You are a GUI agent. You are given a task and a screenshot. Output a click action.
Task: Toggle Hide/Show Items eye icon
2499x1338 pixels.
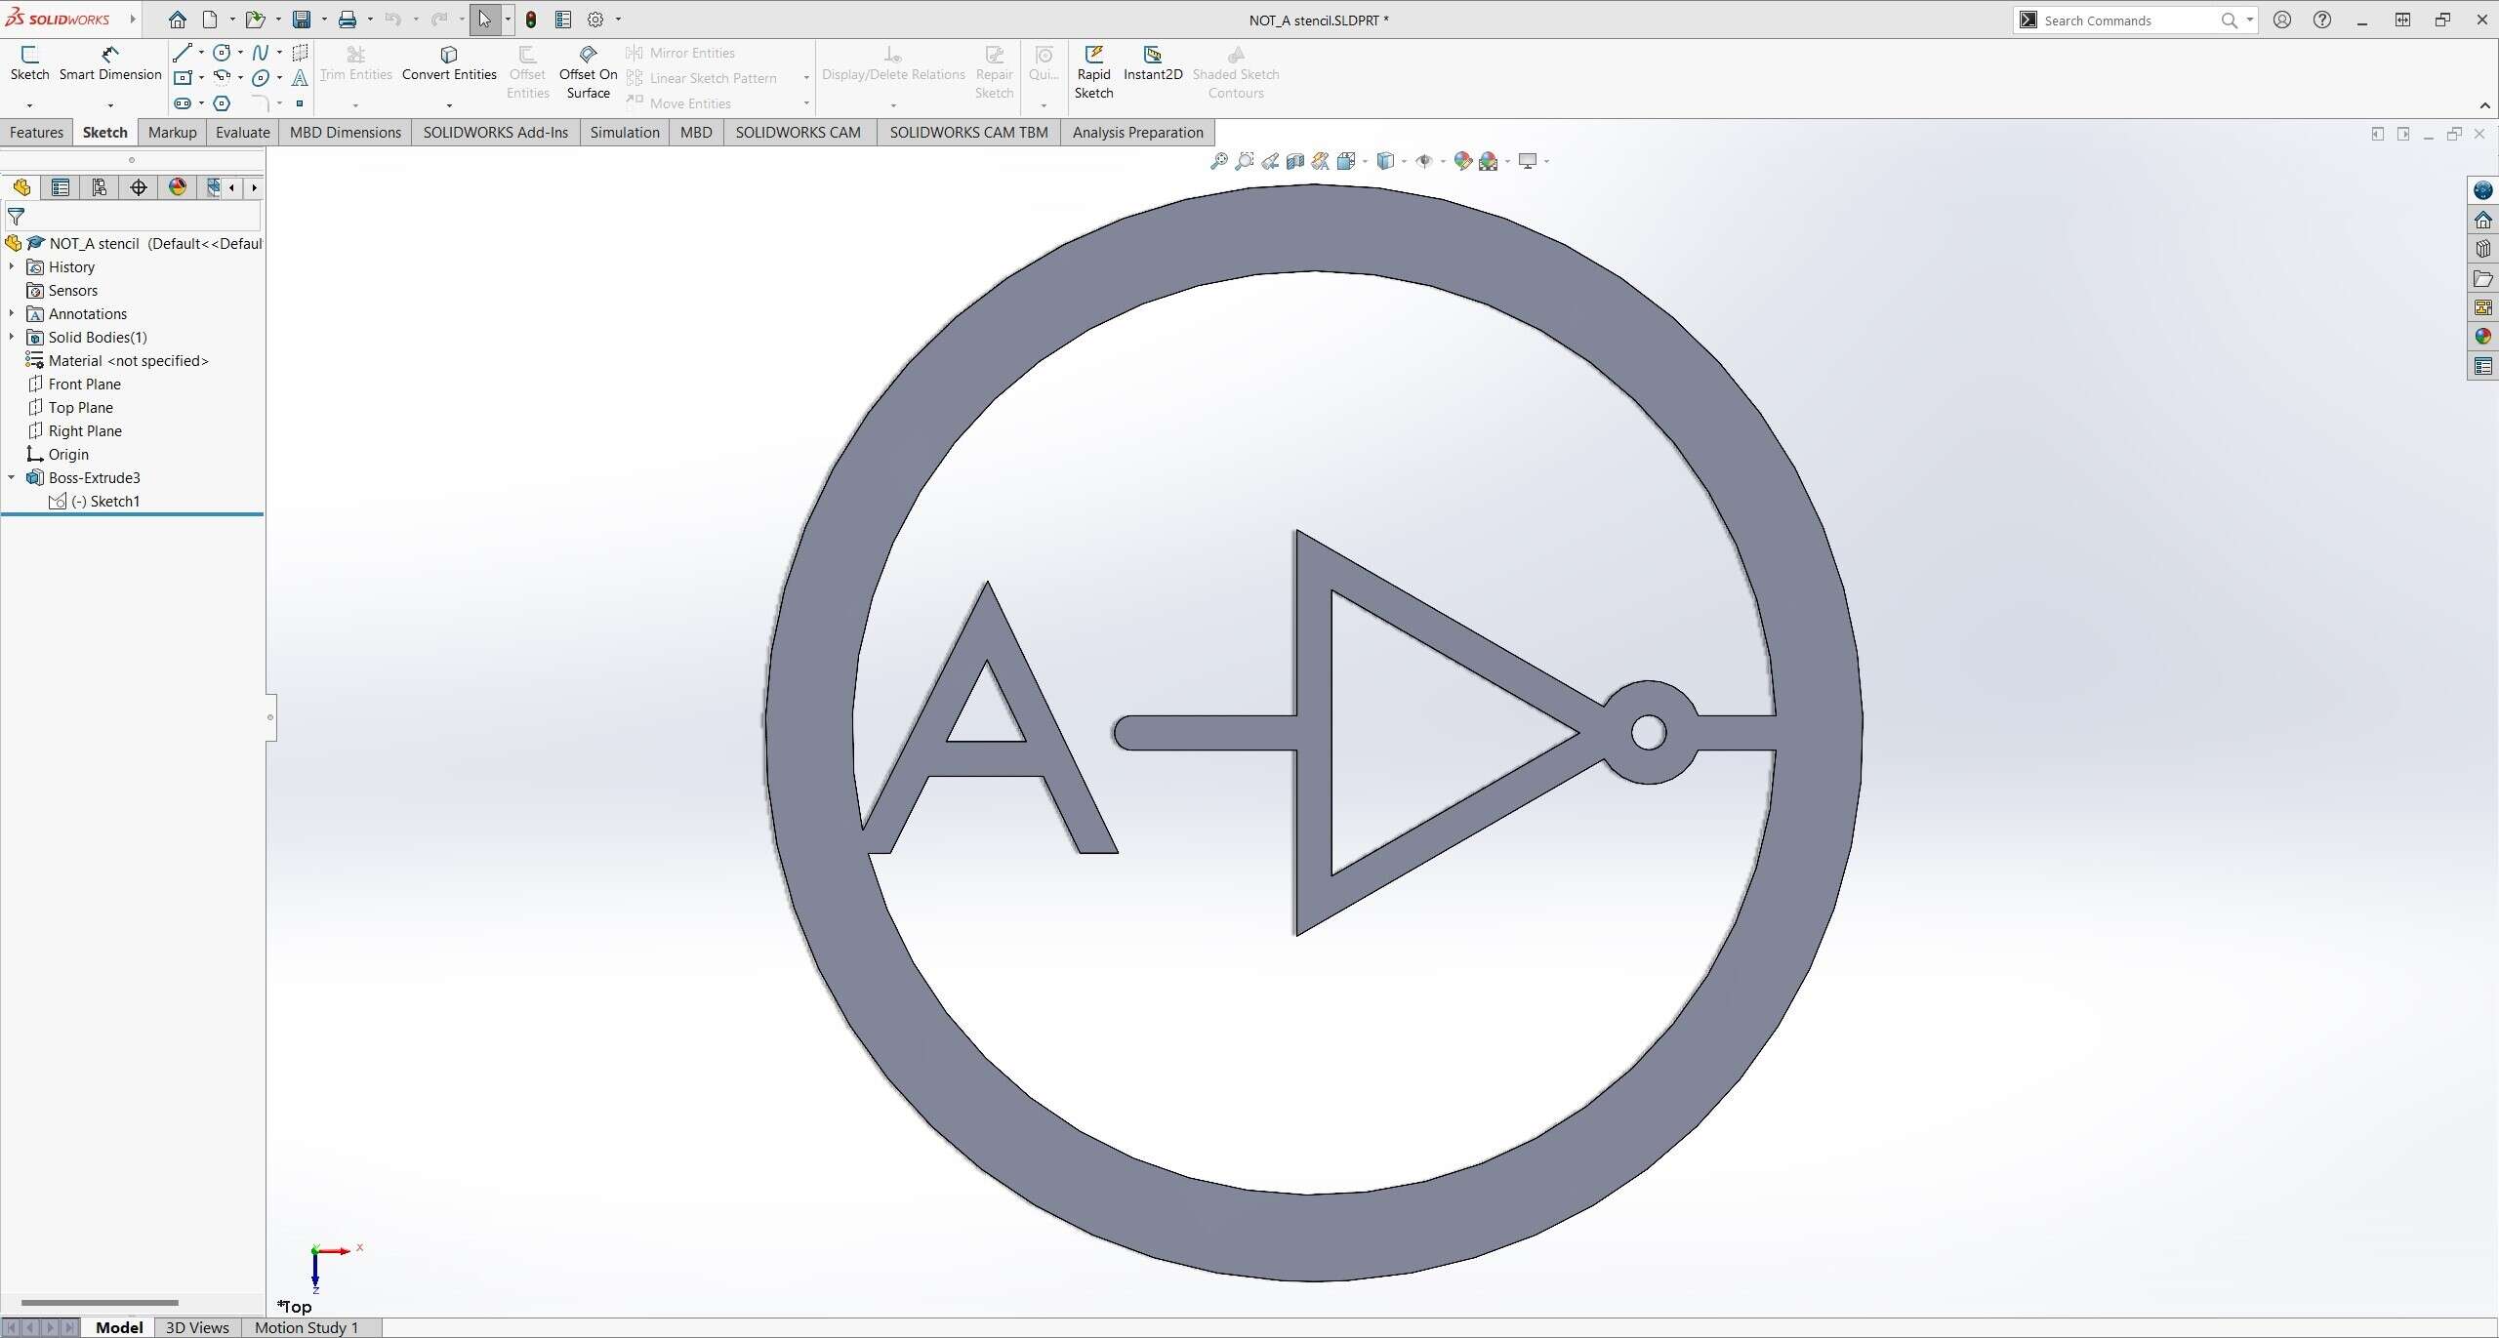coord(1424,161)
